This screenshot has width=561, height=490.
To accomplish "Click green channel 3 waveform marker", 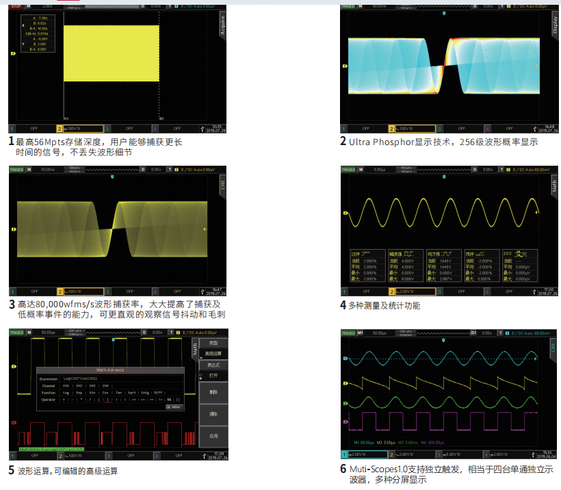I will 345,403.
